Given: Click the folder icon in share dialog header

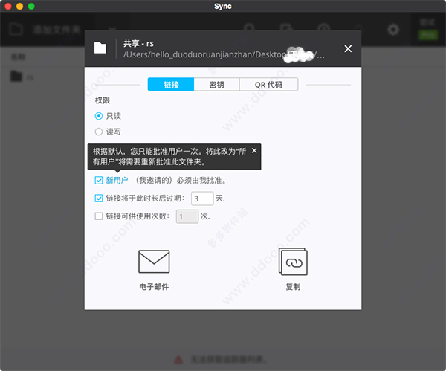Looking at the screenshot, I should click(x=100, y=48).
